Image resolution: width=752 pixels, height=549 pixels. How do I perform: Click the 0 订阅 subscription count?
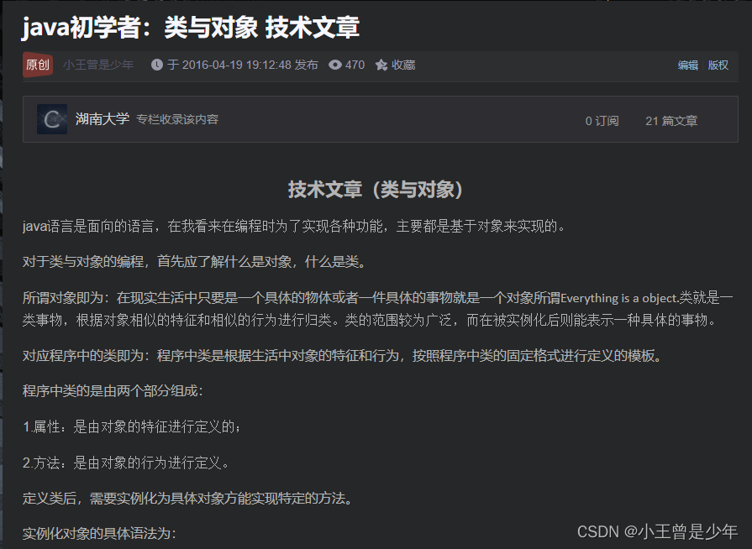602,121
